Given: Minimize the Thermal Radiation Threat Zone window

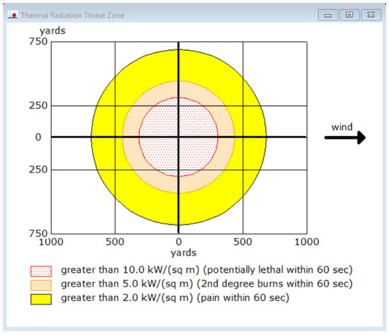Looking at the screenshot, I should 327,15.
